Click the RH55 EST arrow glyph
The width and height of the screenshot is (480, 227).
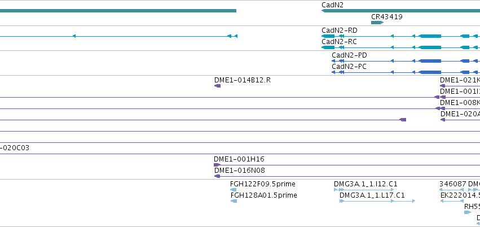pyautogui.click(x=468, y=212)
